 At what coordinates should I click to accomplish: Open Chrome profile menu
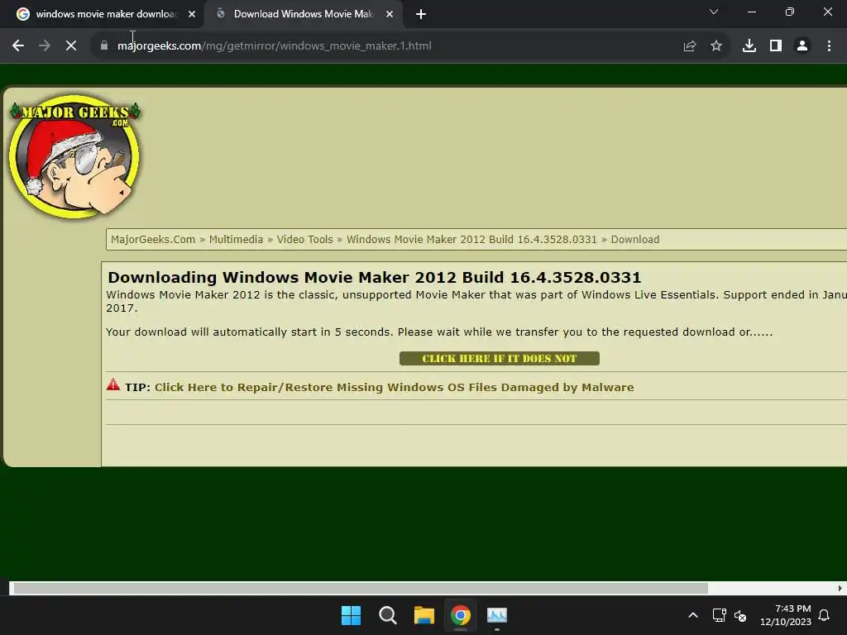point(802,46)
